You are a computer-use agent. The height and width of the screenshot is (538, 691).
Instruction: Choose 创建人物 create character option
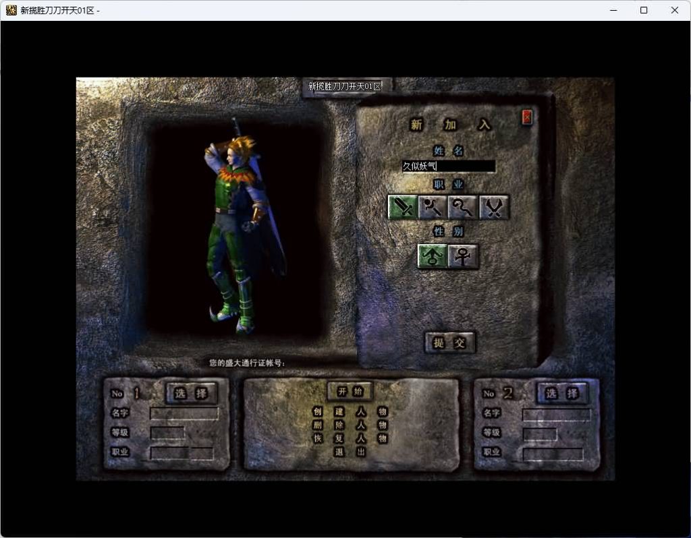[x=350, y=411]
